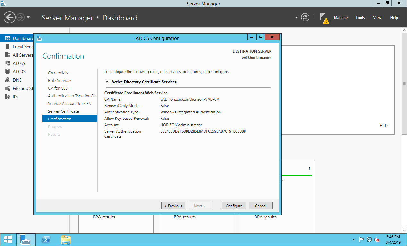Collapse the Active Directory Certificate Services section
Image resolution: width=407 pixels, height=246 pixels.
click(x=107, y=82)
